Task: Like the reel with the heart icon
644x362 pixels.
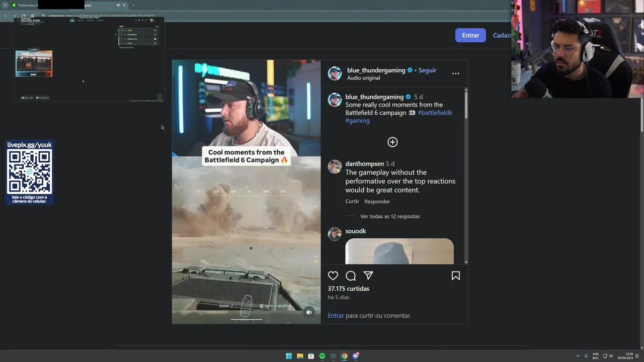Action: [333, 276]
